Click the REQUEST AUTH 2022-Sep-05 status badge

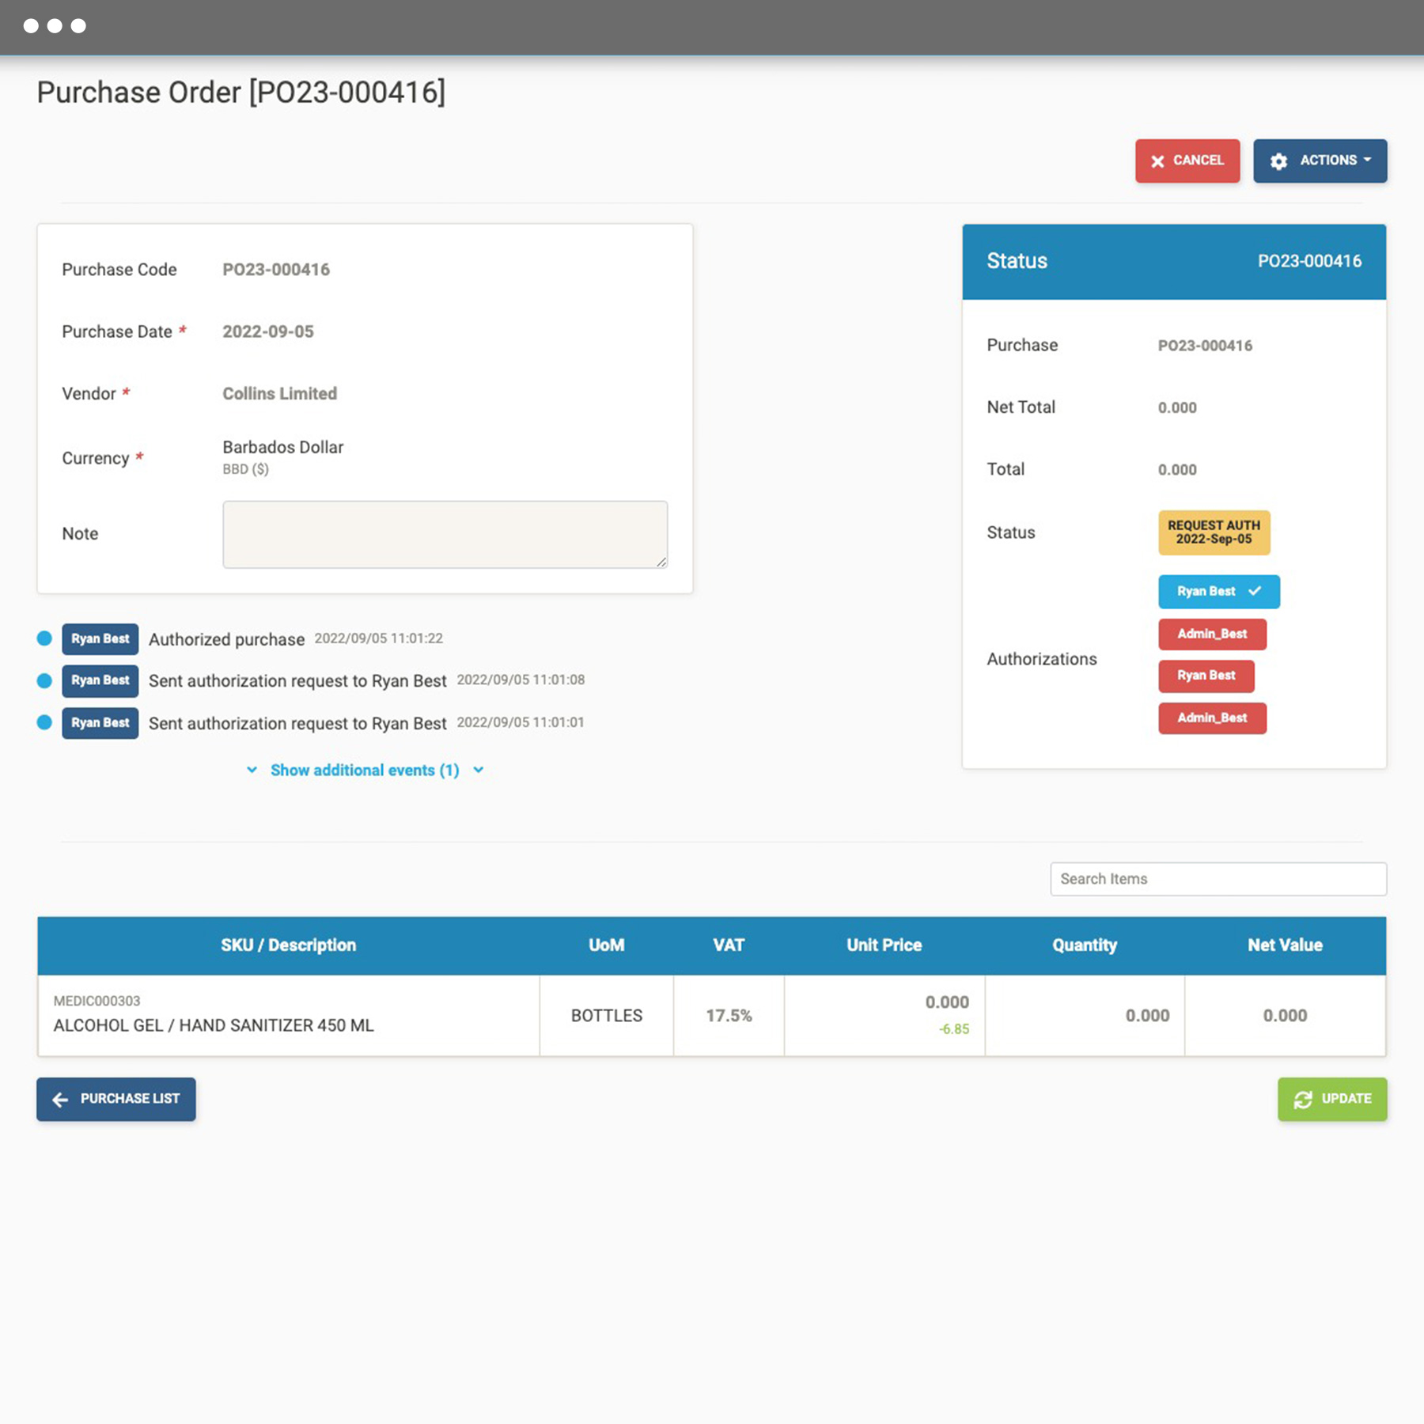1214,533
